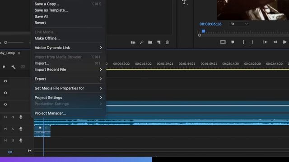The image size is (289, 162).
Task: Click the project panel search magnifier icon
Action: point(141,42)
